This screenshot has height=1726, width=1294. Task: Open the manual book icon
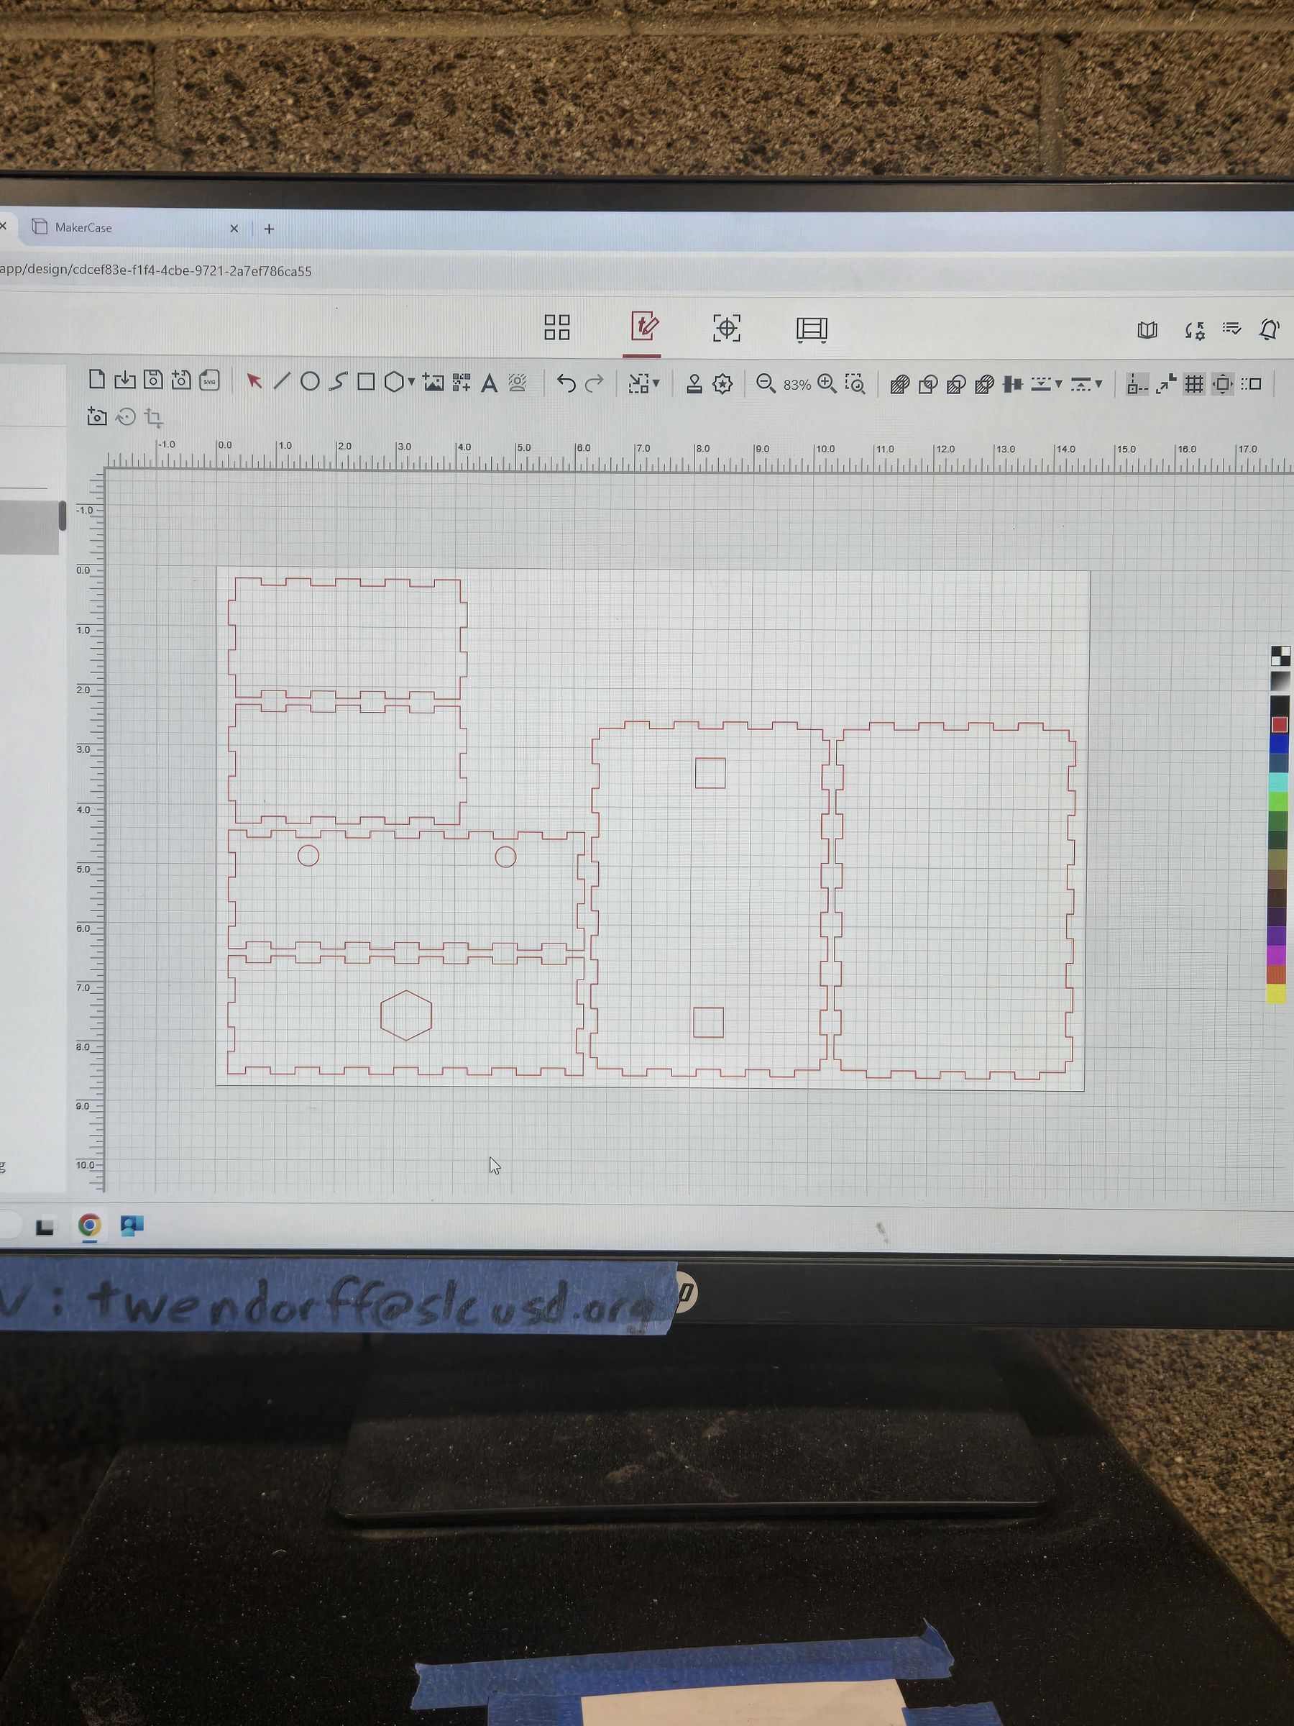tap(1147, 330)
